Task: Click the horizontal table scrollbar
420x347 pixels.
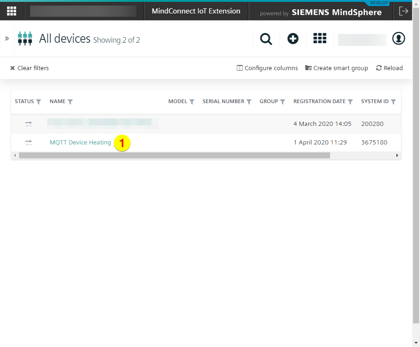Action: pyautogui.click(x=174, y=155)
